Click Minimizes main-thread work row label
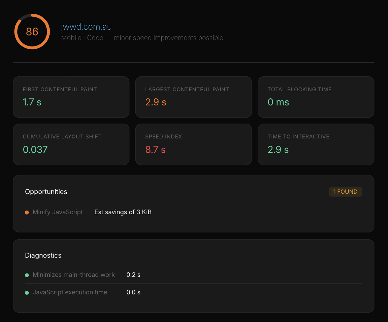This screenshot has height=322, width=388. click(x=74, y=275)
